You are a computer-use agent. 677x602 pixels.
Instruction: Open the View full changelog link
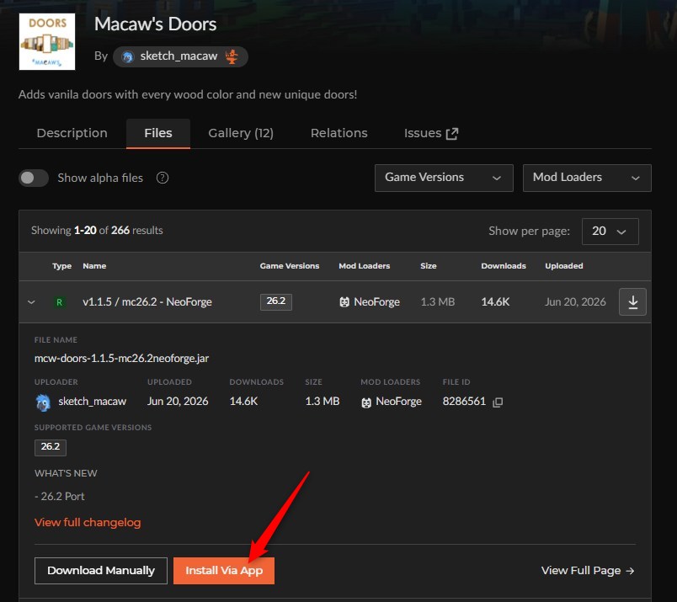coord(88,523)
